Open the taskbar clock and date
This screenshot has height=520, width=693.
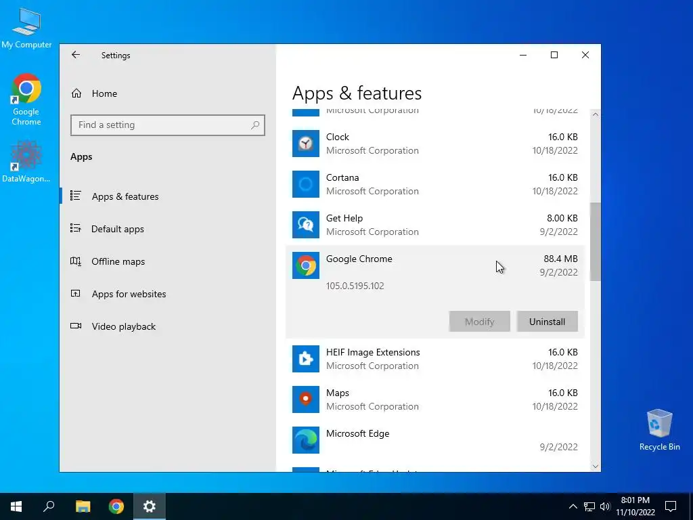click(x=635, y=506)
